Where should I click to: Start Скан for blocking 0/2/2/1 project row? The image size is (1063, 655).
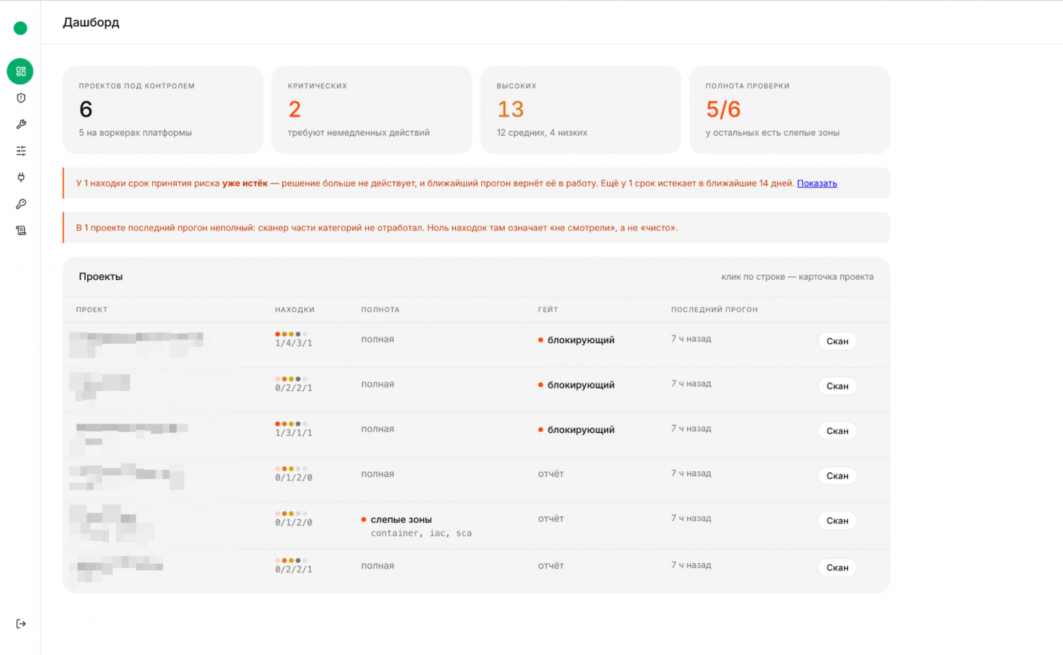click(x=837, y=386)
